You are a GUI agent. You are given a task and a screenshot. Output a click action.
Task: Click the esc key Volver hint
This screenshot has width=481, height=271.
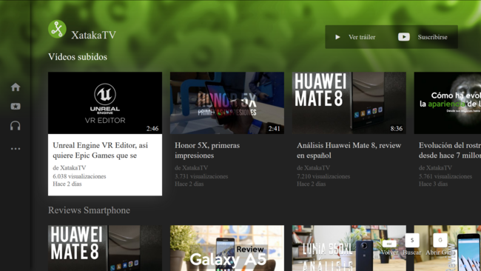(389, 247)
